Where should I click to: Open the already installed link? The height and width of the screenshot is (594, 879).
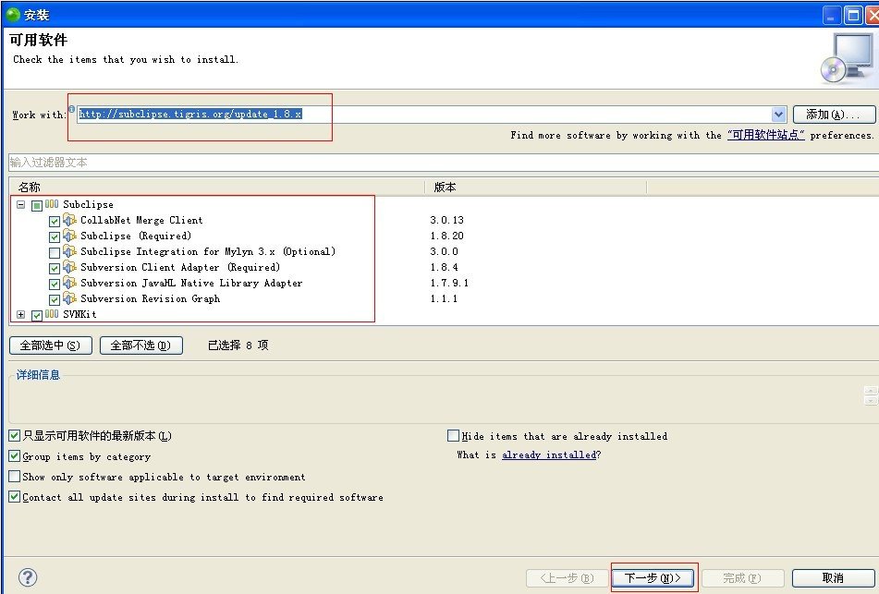coord(549,455)
